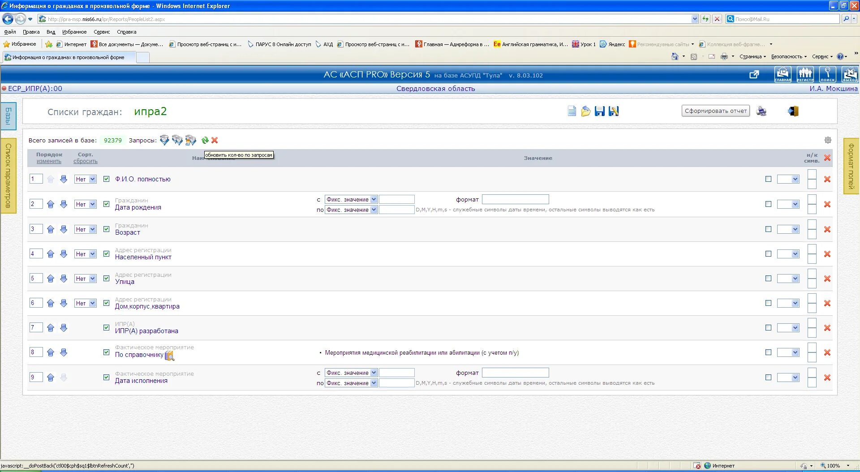860x472 pixels.
Task: Create a new list document icon
Action: click(572, 111)
